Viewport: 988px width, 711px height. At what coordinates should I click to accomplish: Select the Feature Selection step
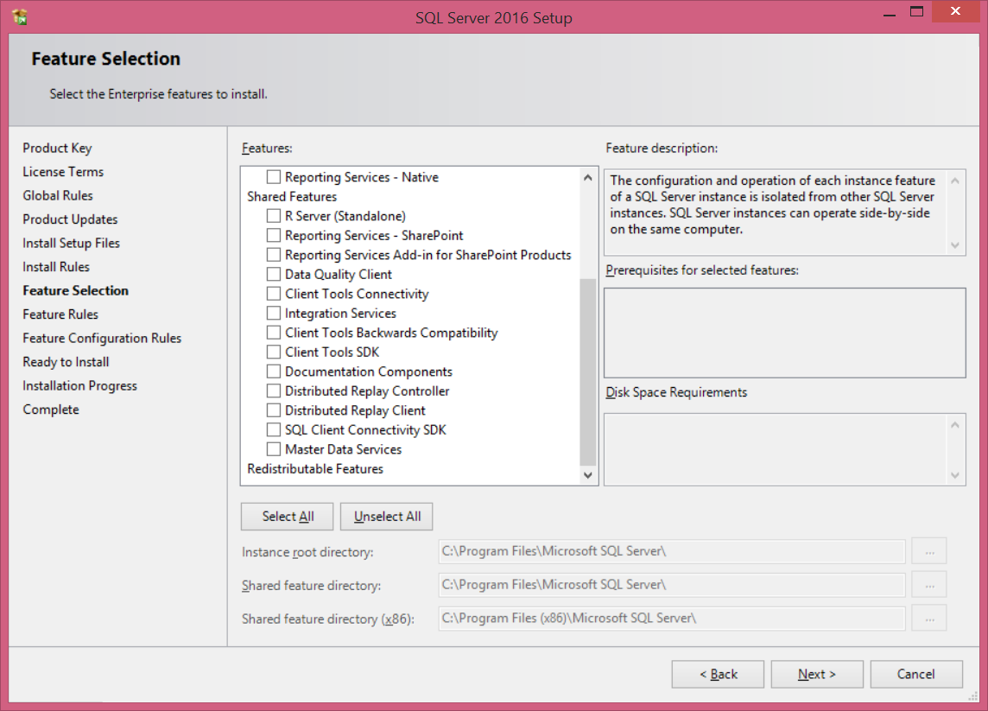tap(76, 290)
